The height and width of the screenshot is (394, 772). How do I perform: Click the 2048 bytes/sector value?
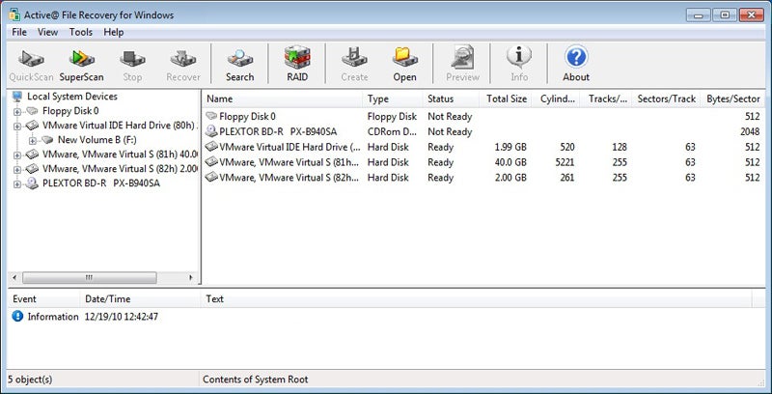coord(750,131)
